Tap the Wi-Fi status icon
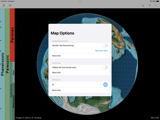Viewport: 160px width, 120px height. point(151,1)
